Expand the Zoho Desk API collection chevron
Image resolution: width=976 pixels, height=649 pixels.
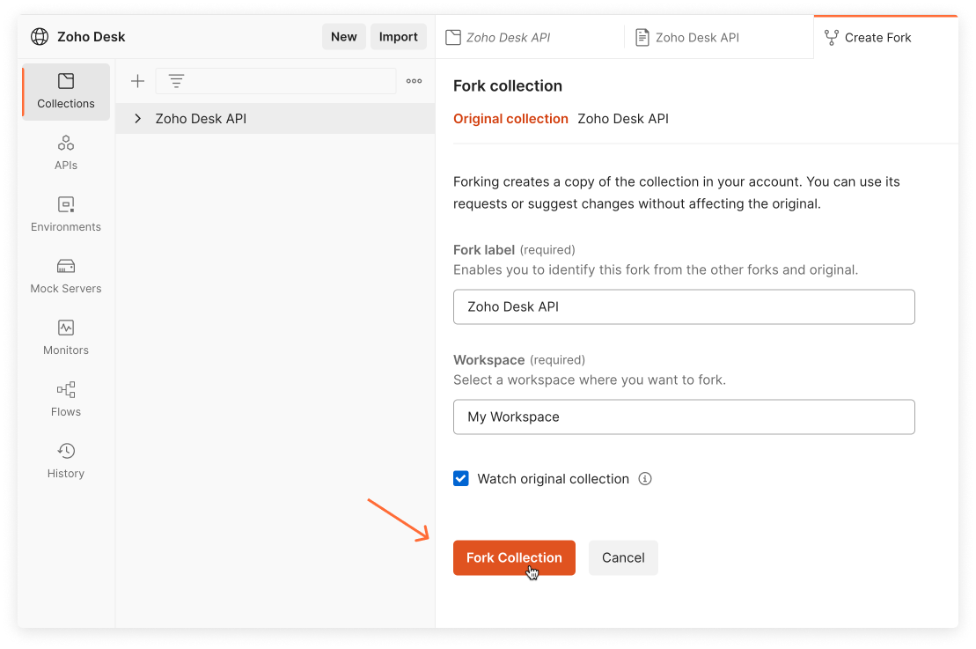tap(138, 119)
